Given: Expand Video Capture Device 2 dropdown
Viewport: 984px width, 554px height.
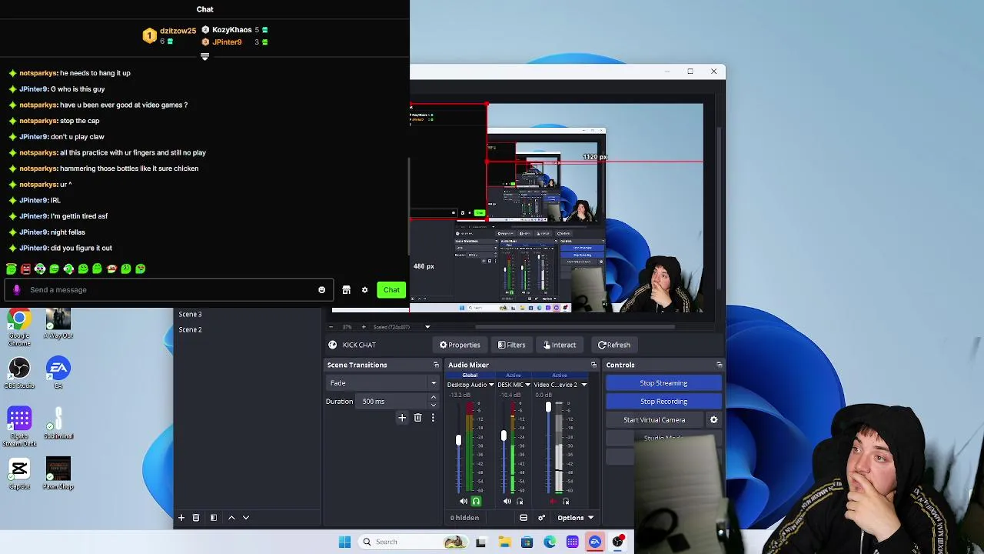Looking at the screenshot, I should tap(583, 385).
